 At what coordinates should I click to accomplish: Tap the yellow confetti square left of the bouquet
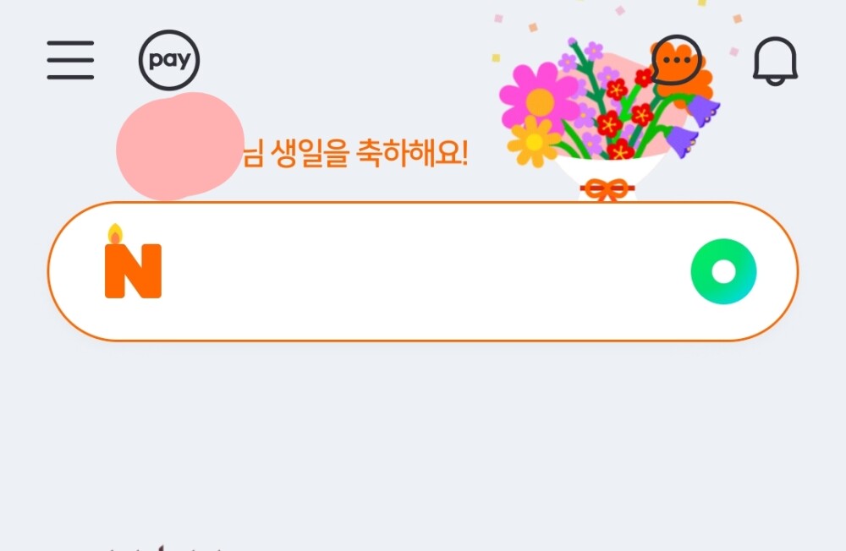coord(496,57)
